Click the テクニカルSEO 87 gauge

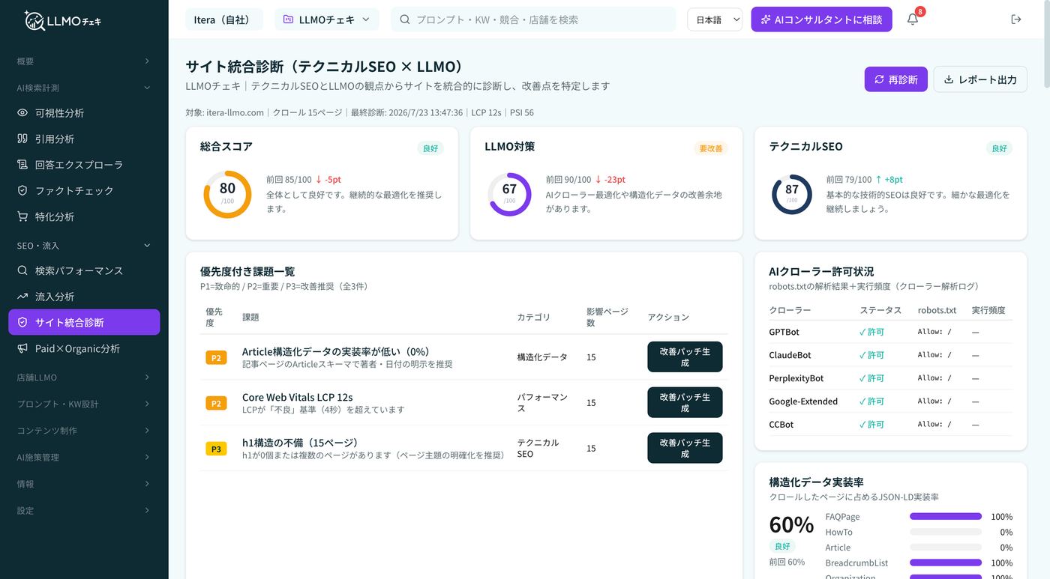pos(792,194)
